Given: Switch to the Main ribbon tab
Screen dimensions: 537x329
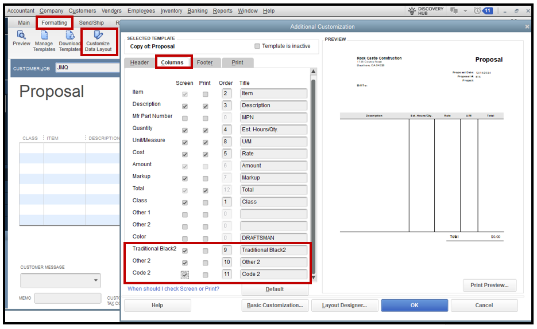Looking at the screenshot, I should coord(24,23).
